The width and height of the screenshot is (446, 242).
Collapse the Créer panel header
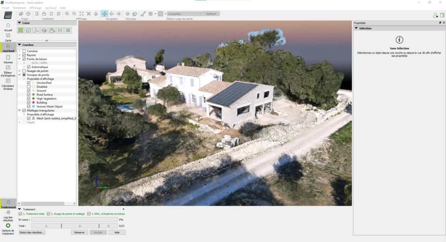(47, 23)
